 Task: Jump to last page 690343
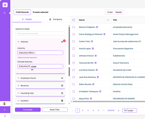pos(111,110)
